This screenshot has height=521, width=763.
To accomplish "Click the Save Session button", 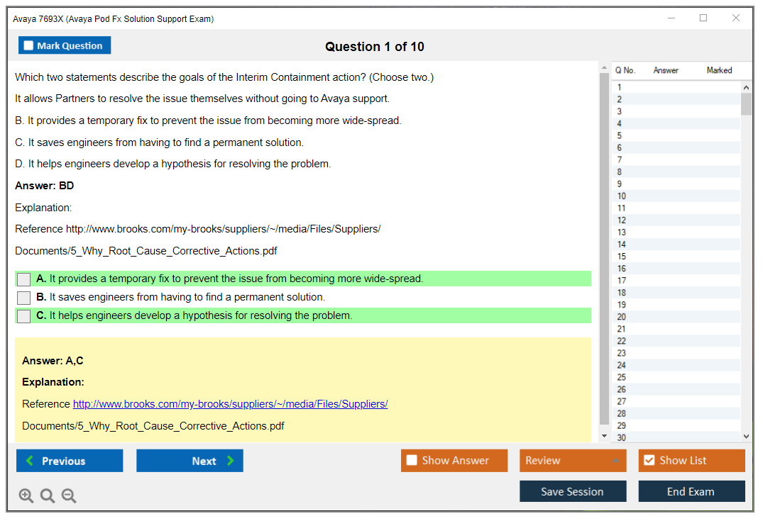I will pos(572,491).
